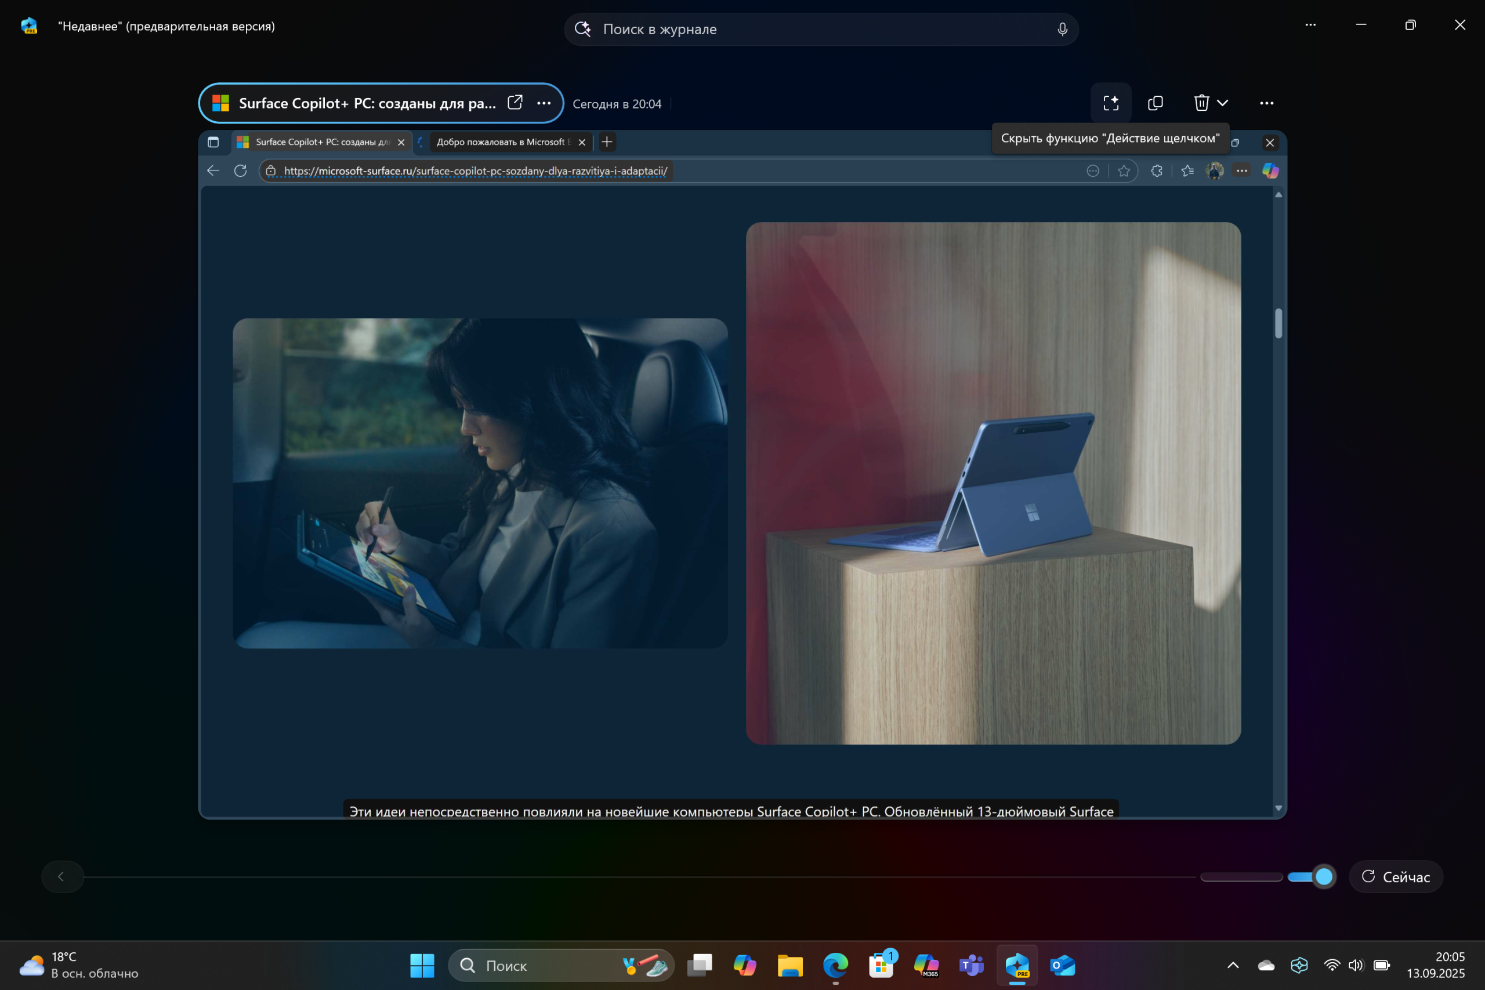Open Outlook from the taskbar

(x=1063, y=966)
